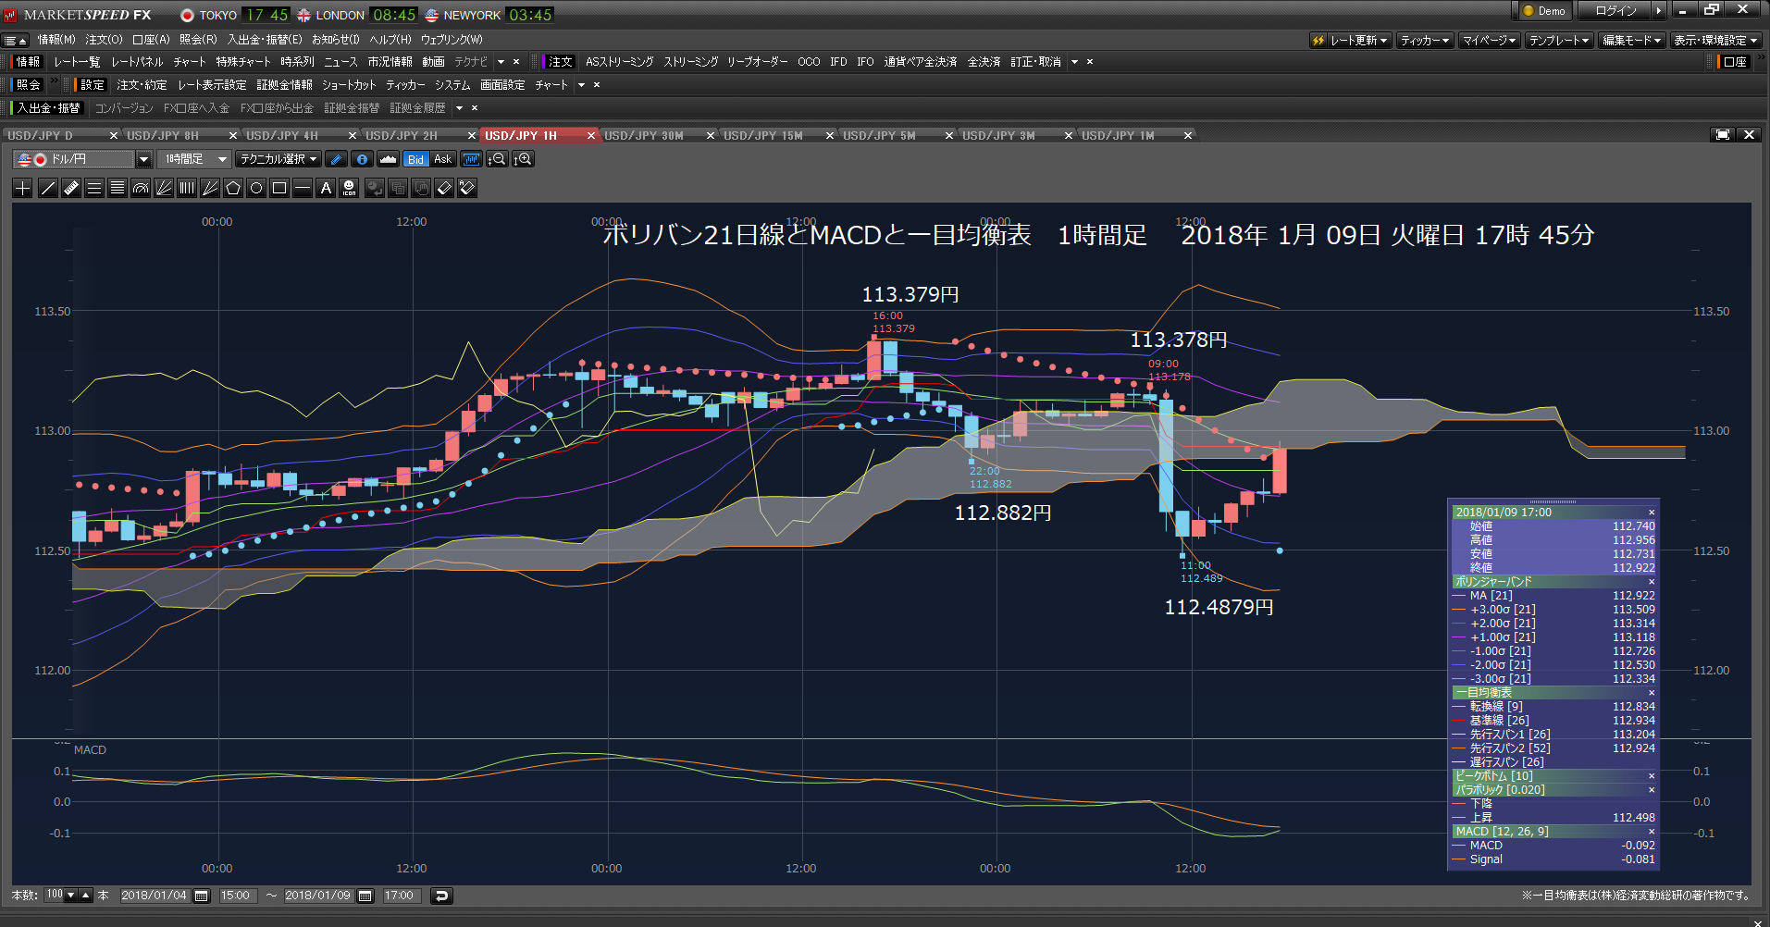Viewport: 1770px width, 927px height.
Task: Click the chart scale indicator icon
Action: tap(472, 159)
